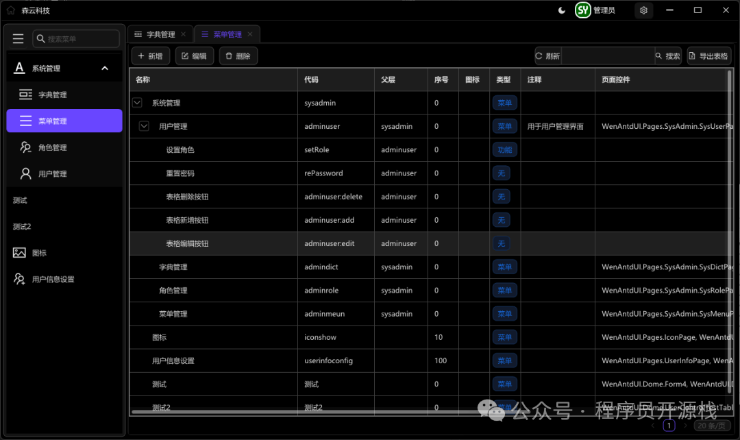
Task: Collapse the 用户管理 tree row
Action: tap(144, 126)
